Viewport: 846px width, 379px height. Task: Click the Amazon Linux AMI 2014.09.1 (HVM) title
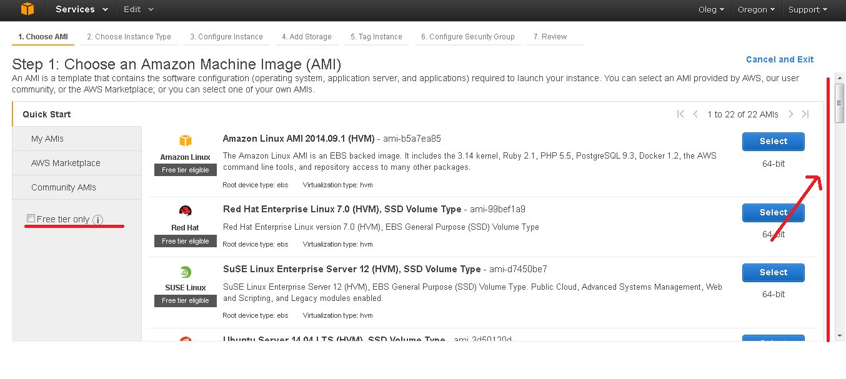[298, 139]
